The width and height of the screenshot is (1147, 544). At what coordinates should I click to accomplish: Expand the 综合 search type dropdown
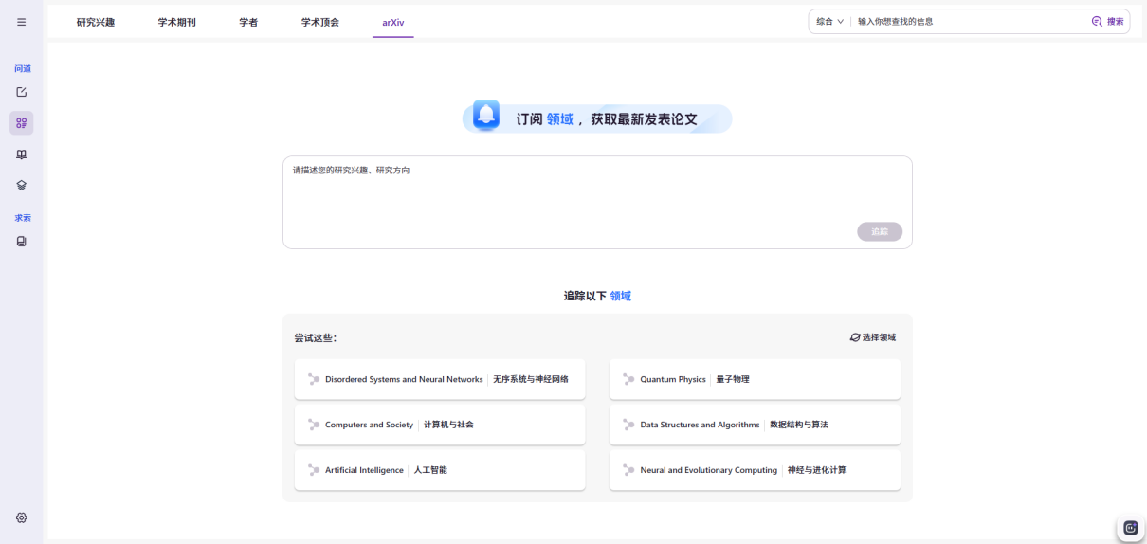[x=829, y=21]
